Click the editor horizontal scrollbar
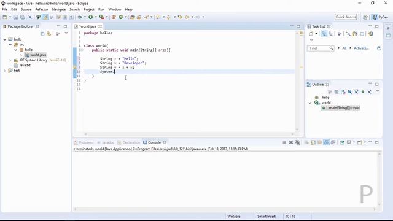Viewport: 393px width, 221px height. point(189,134)
